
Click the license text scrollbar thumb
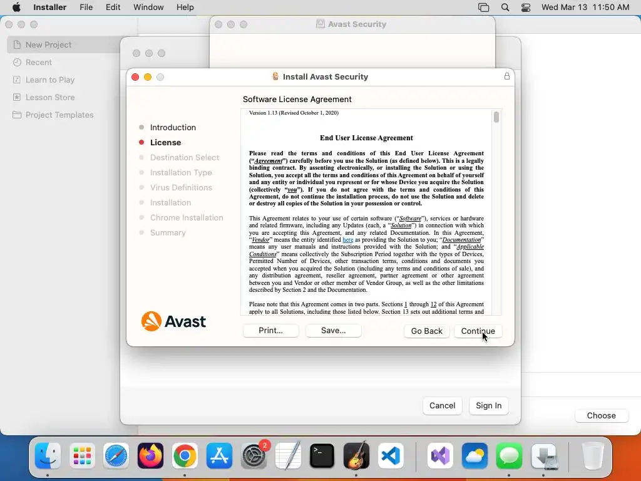point(496,117)
